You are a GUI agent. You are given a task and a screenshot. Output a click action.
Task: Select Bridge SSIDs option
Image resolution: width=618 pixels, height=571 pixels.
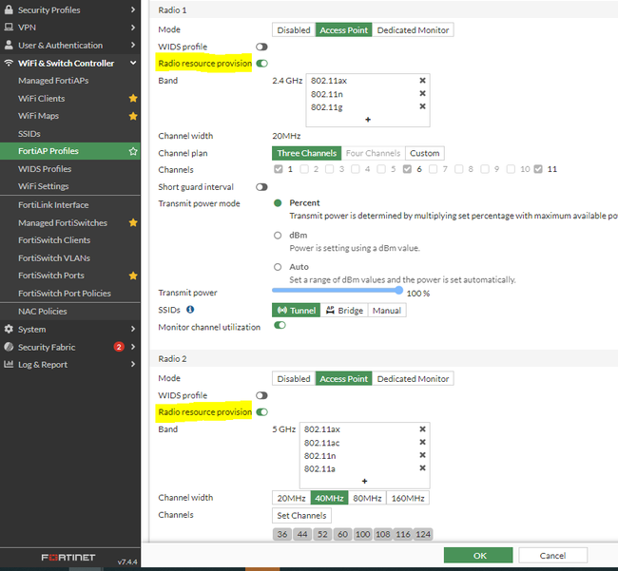(344, 311)
